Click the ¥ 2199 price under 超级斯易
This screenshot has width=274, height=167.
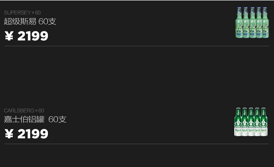[x=27, y=36]
